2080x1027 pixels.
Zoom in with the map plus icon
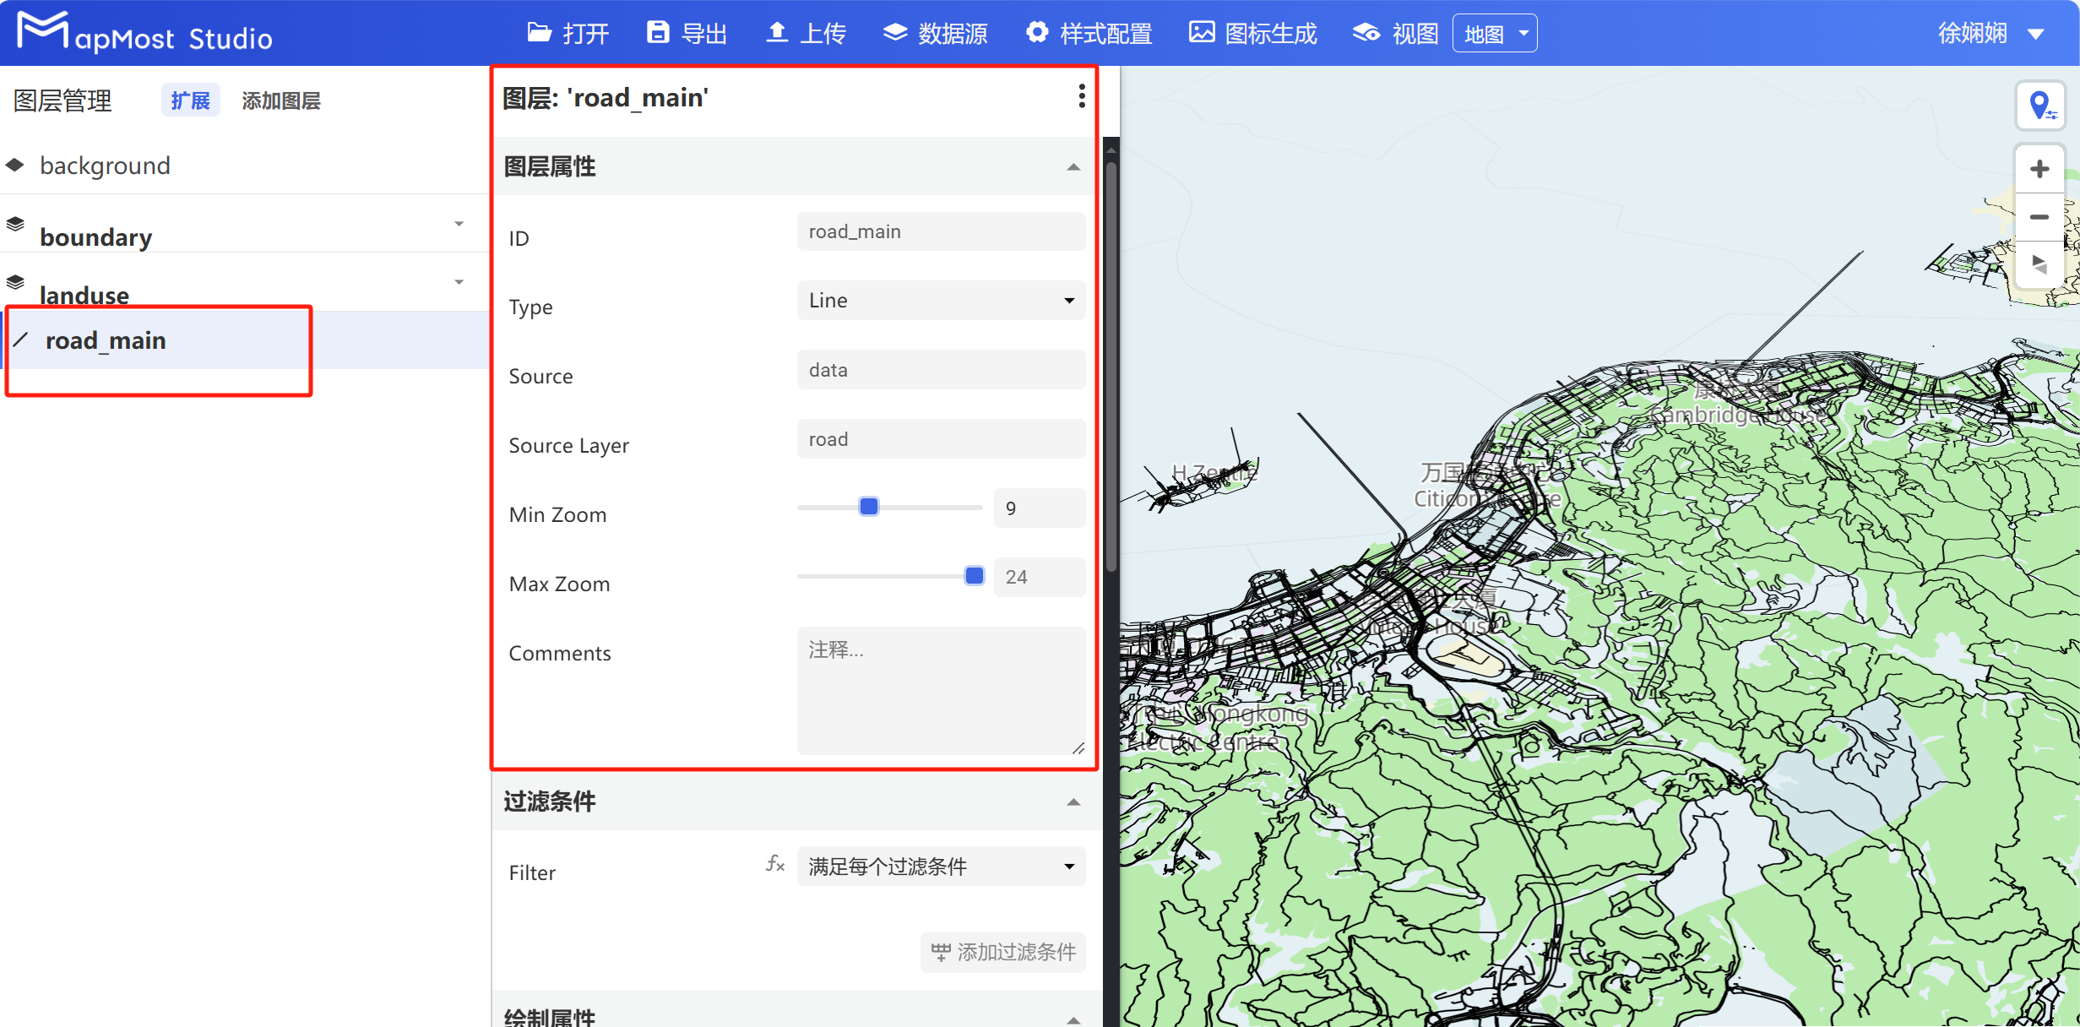pyautogui.click(x=2039, y=168)
